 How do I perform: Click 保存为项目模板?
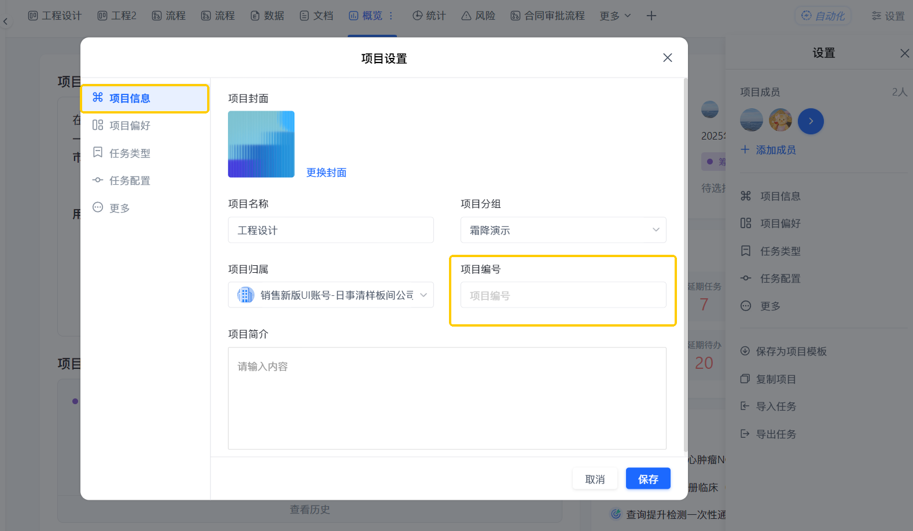pos(783,351)
